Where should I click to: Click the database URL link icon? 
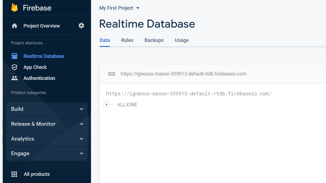coord(112,74)
